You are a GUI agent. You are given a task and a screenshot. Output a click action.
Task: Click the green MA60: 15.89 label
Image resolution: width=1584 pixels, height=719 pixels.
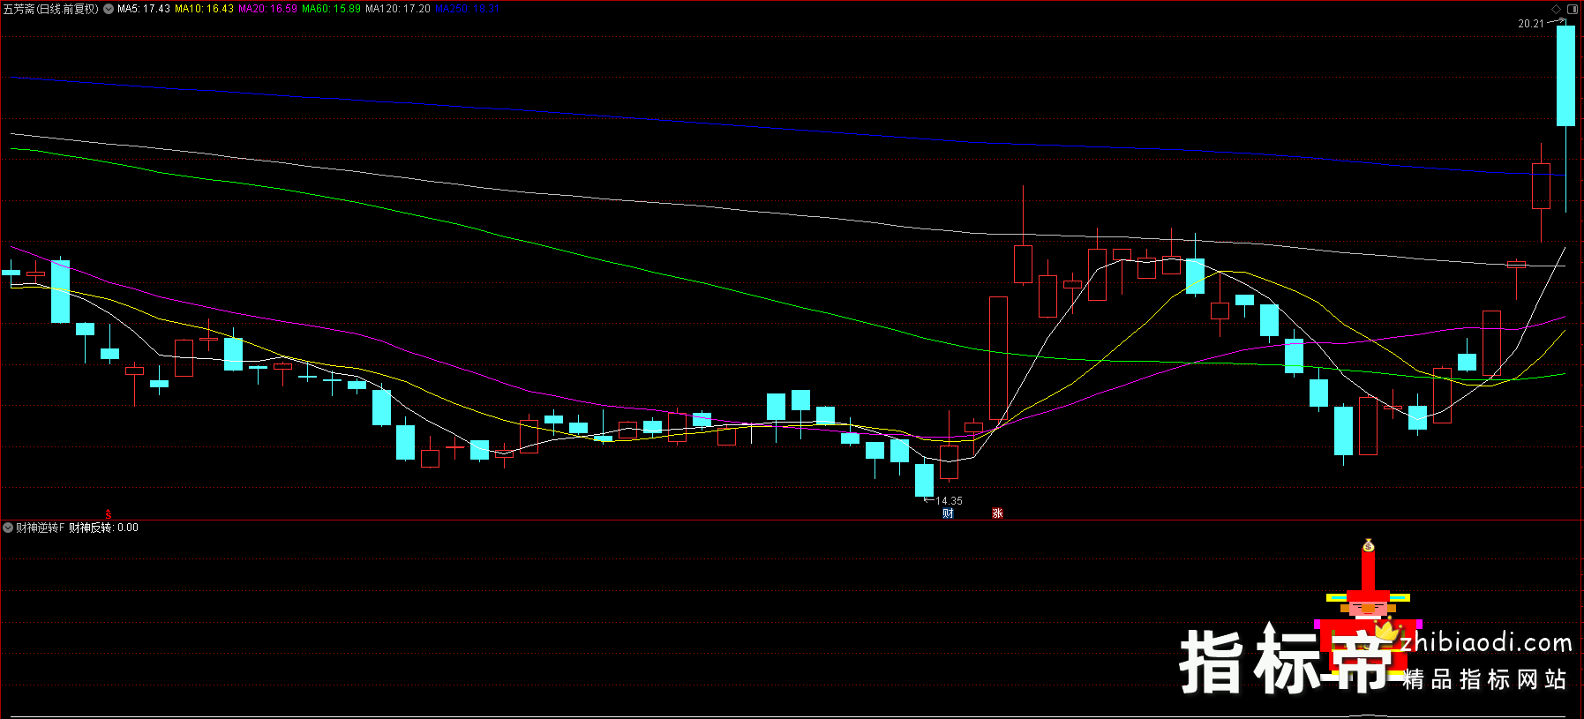coord(331,9)
